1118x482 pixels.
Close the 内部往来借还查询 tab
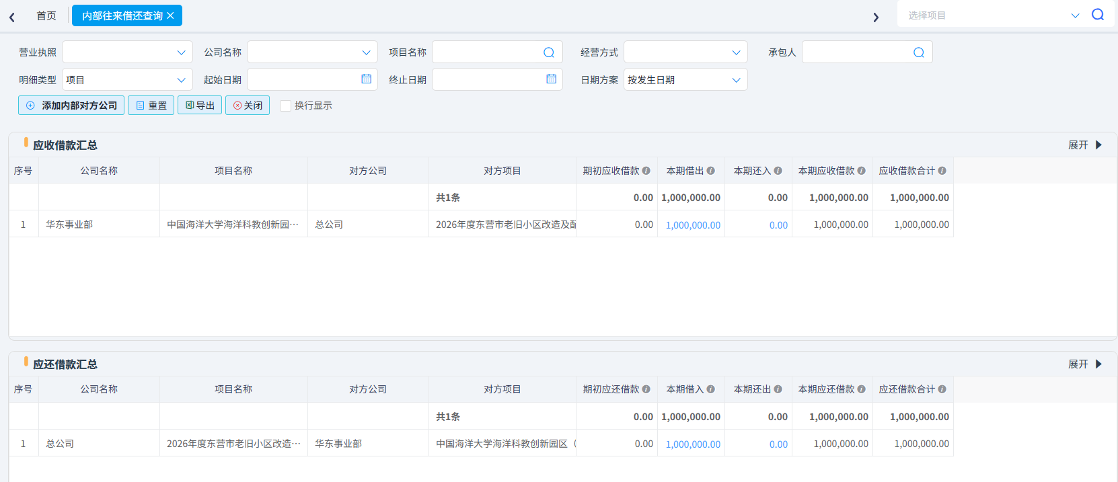(170, 15)
